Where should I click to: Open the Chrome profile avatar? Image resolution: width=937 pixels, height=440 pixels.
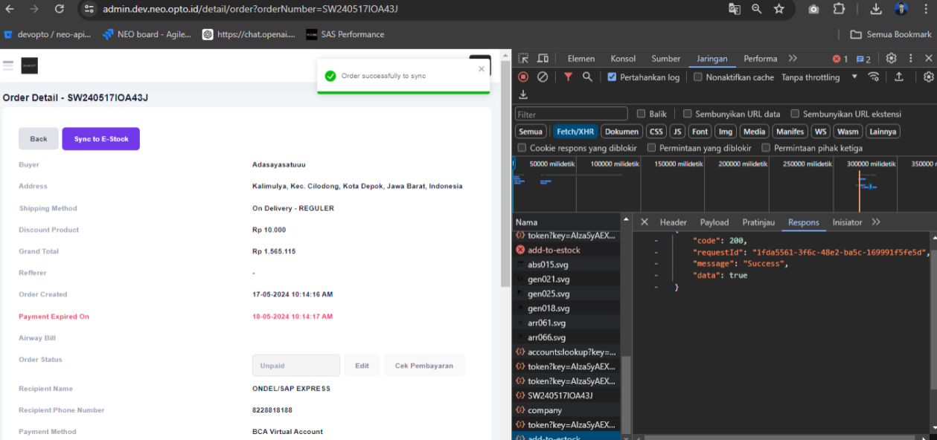point(901,9)
